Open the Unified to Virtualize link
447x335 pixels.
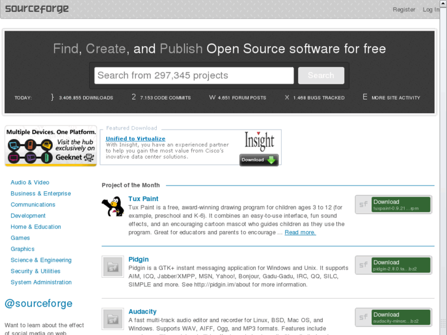coord(135,138)
